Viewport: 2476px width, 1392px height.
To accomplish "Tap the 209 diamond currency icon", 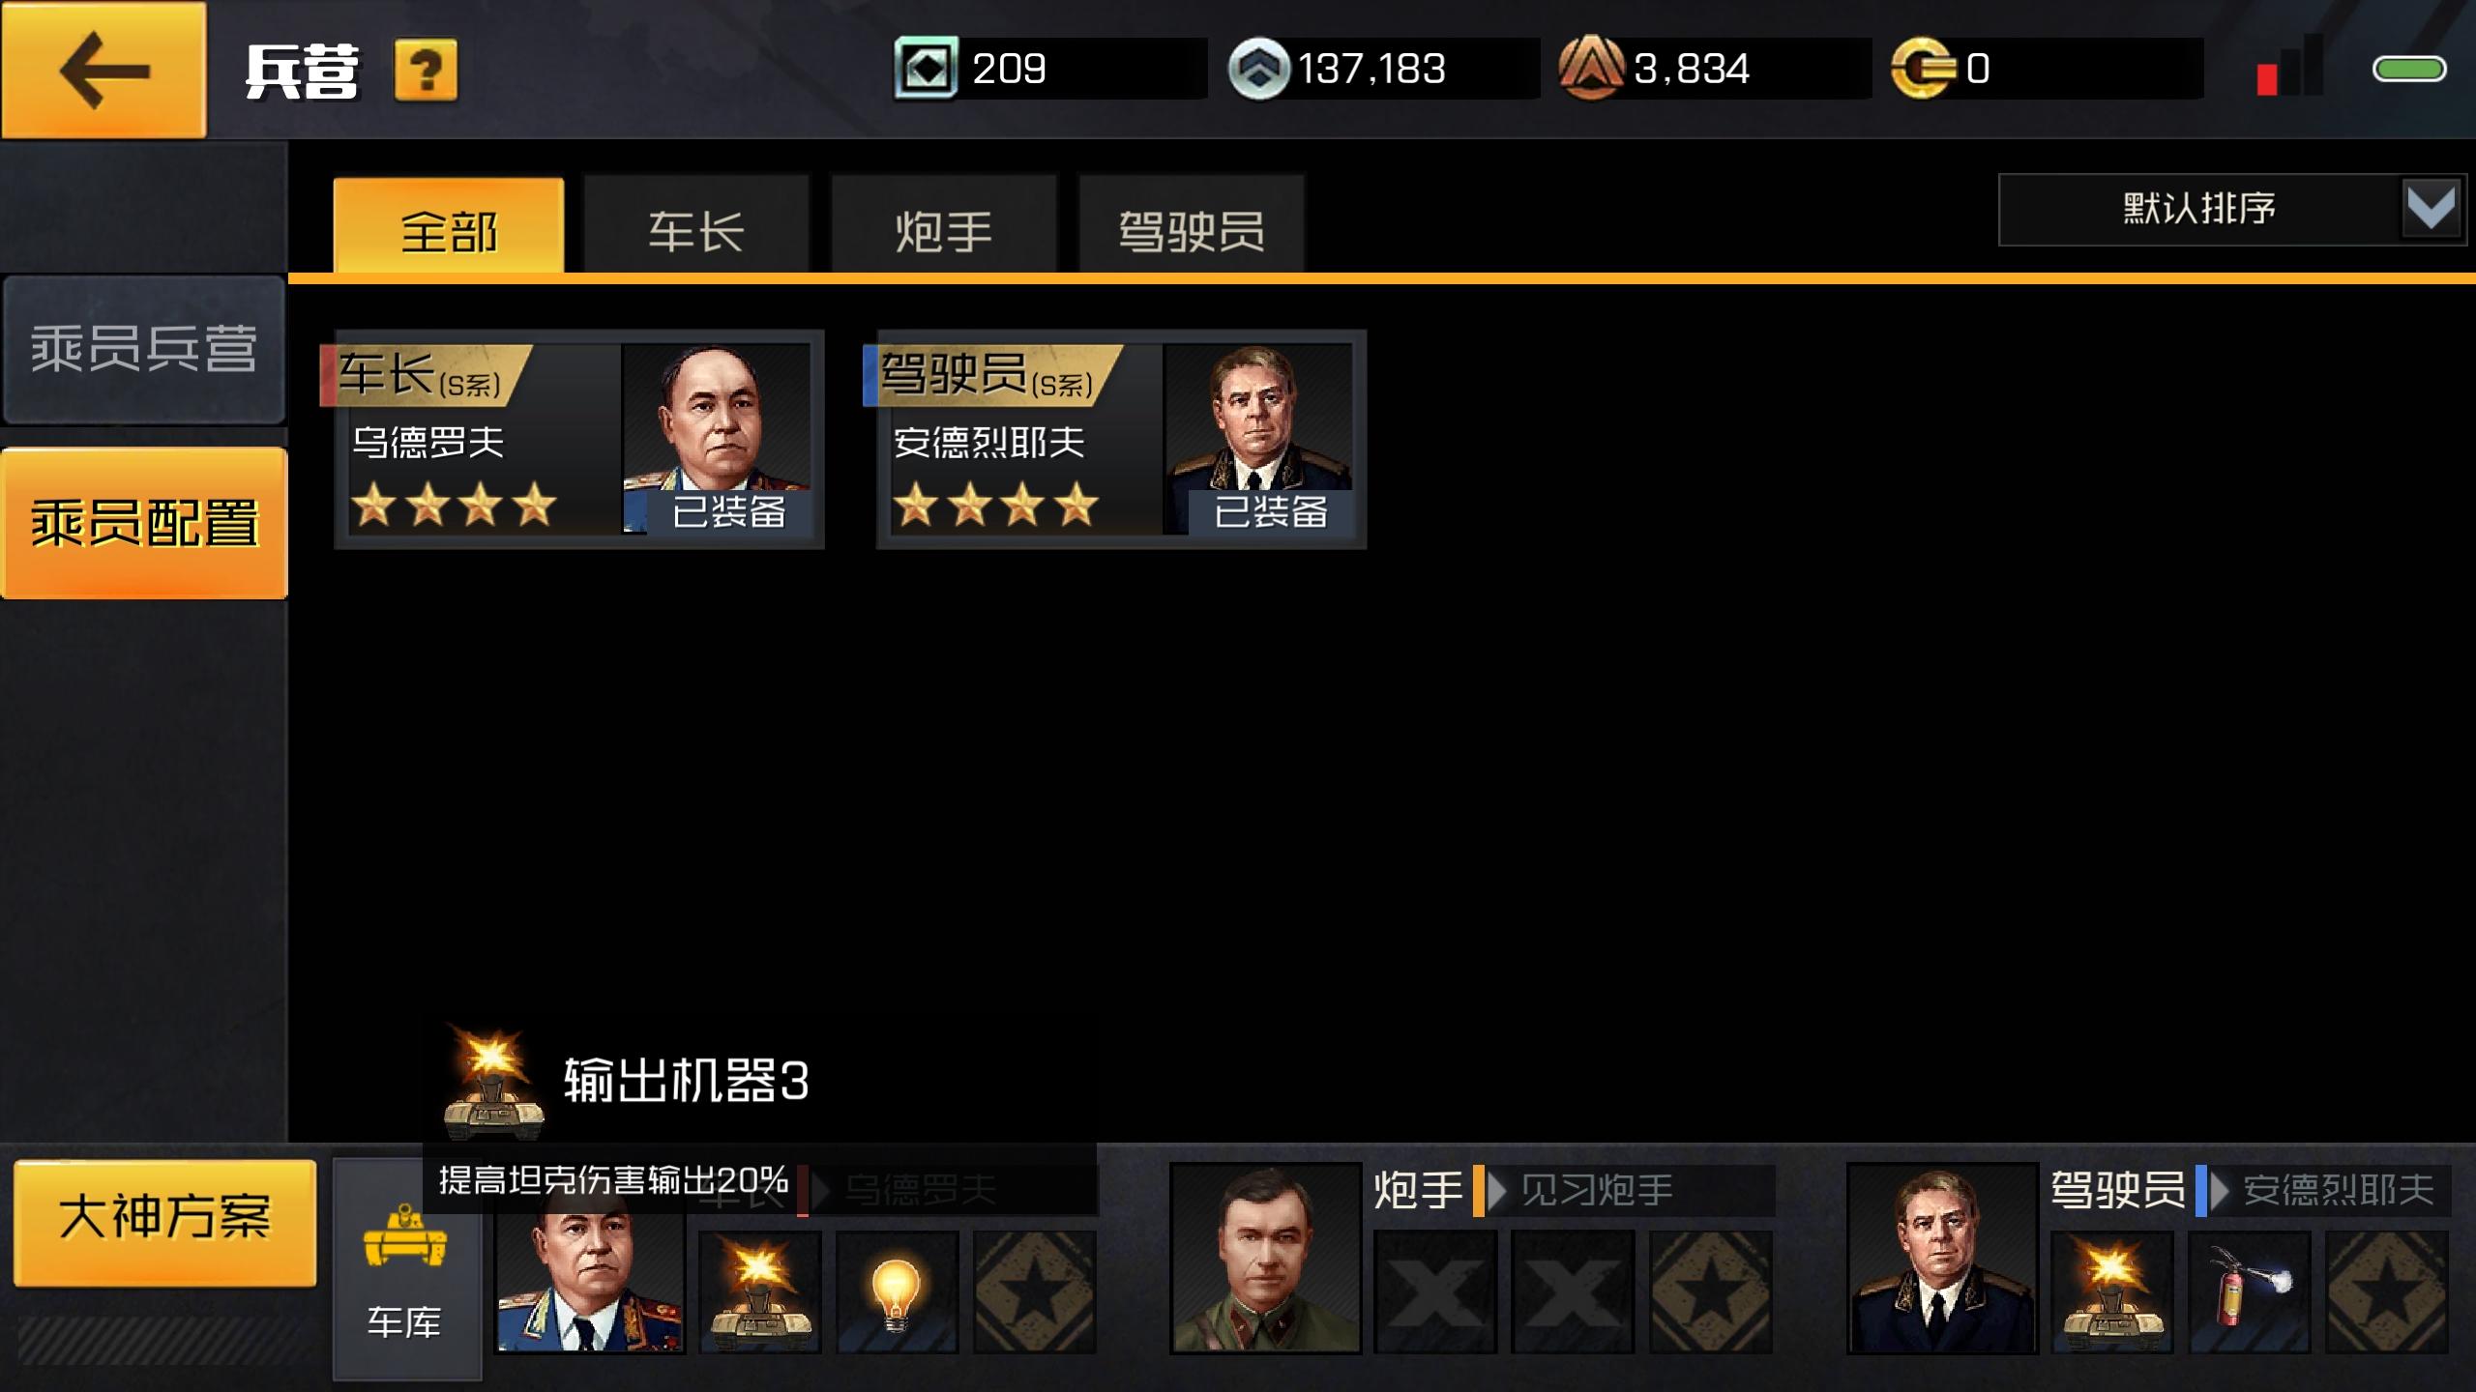I will pos(926,68).
